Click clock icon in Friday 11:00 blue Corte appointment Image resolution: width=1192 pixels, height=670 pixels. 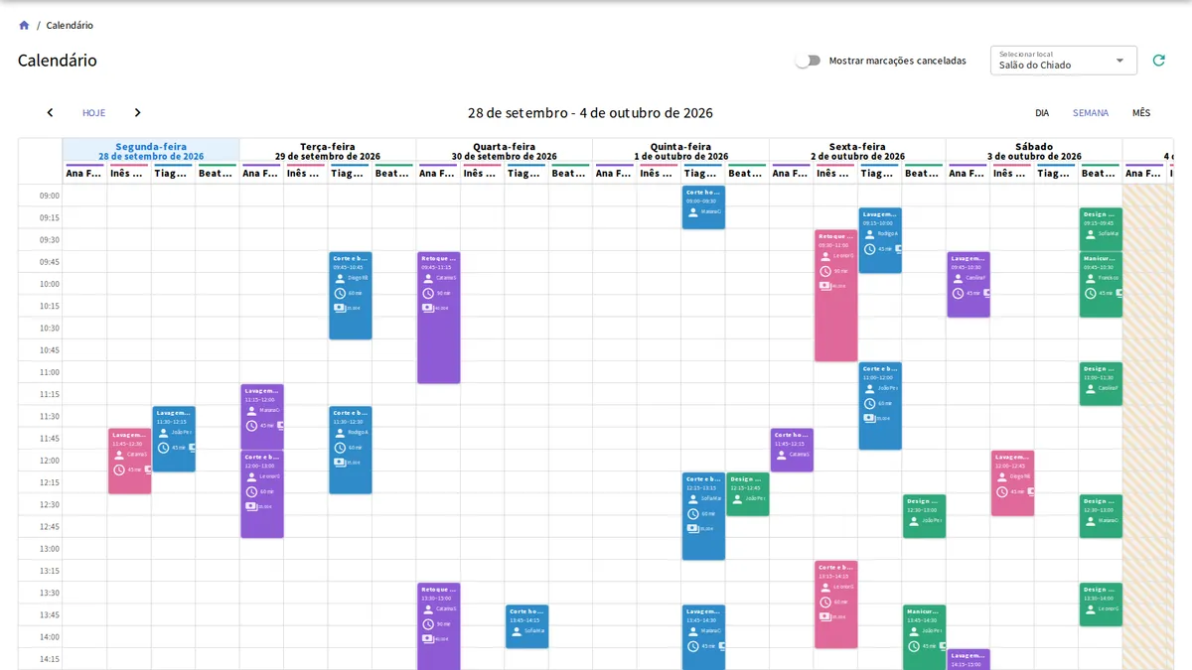(x=870, y=403)
